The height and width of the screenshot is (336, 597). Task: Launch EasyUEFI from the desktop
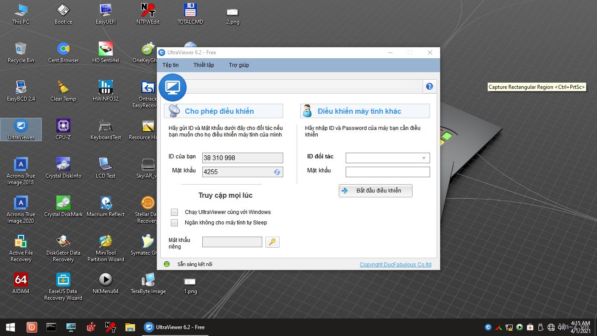[106, 14]
